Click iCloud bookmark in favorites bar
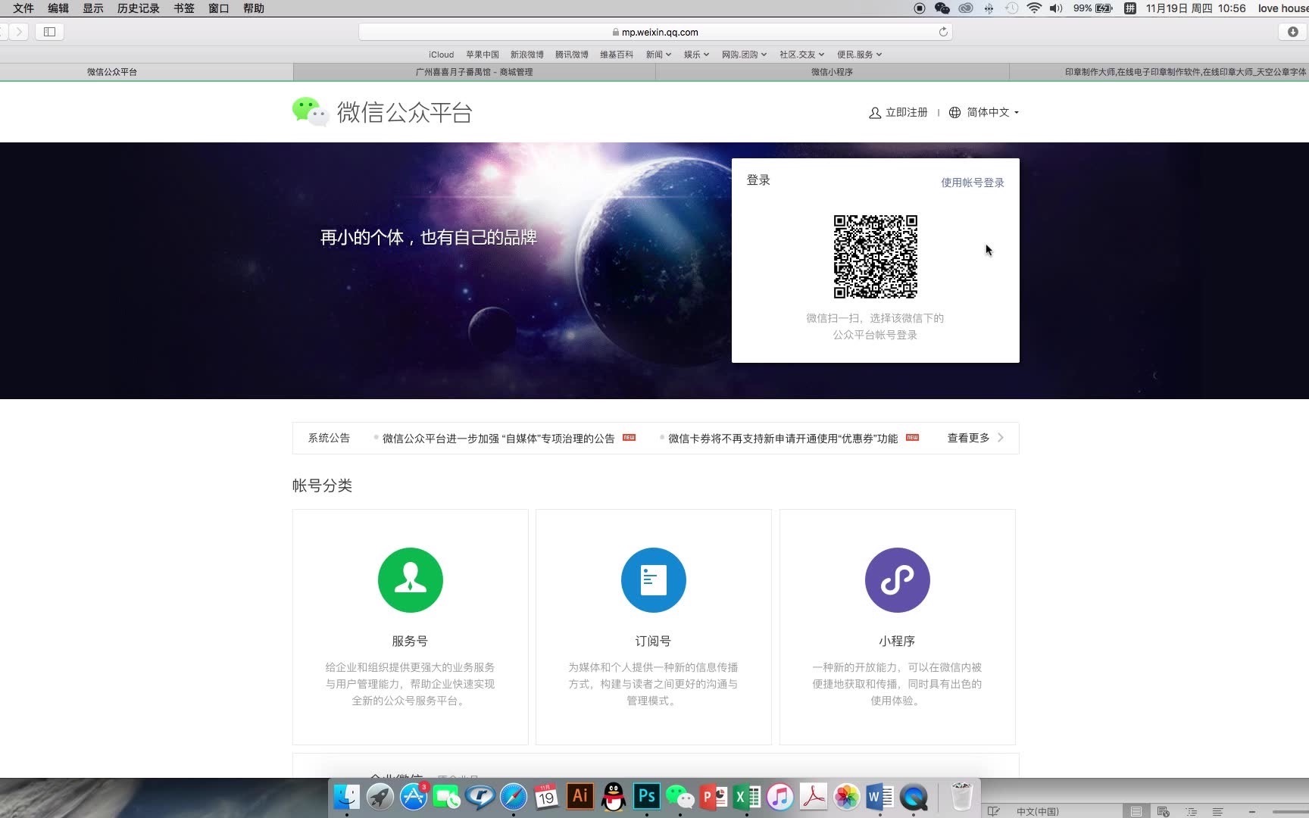 pyautogui.click(x=441, y=55)
